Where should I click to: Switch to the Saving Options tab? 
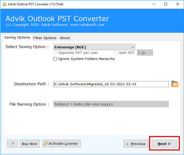pyautogui.click(x=17, y=37)
